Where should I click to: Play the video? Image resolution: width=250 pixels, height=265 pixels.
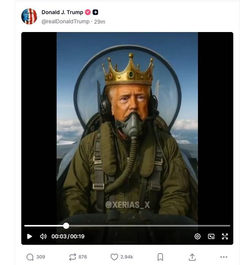coord(30,236)
